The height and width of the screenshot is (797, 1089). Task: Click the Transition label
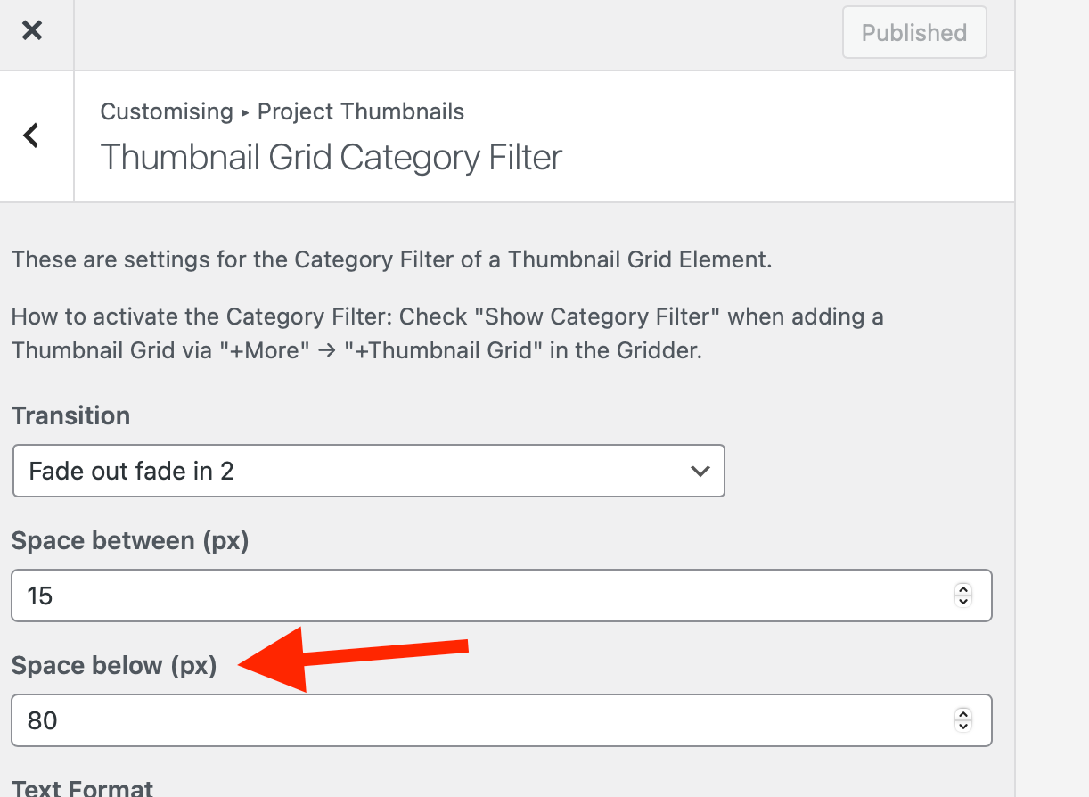coord(70,416)
